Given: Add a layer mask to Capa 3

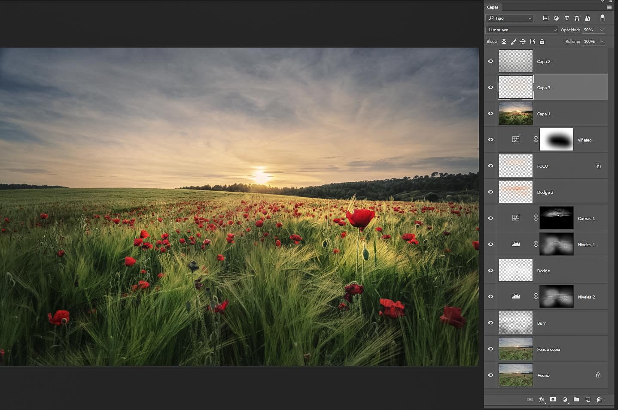Looking at the screenshot, I should click(553, 400).
